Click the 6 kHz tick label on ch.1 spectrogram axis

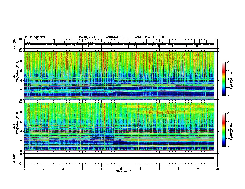(21, 71)
